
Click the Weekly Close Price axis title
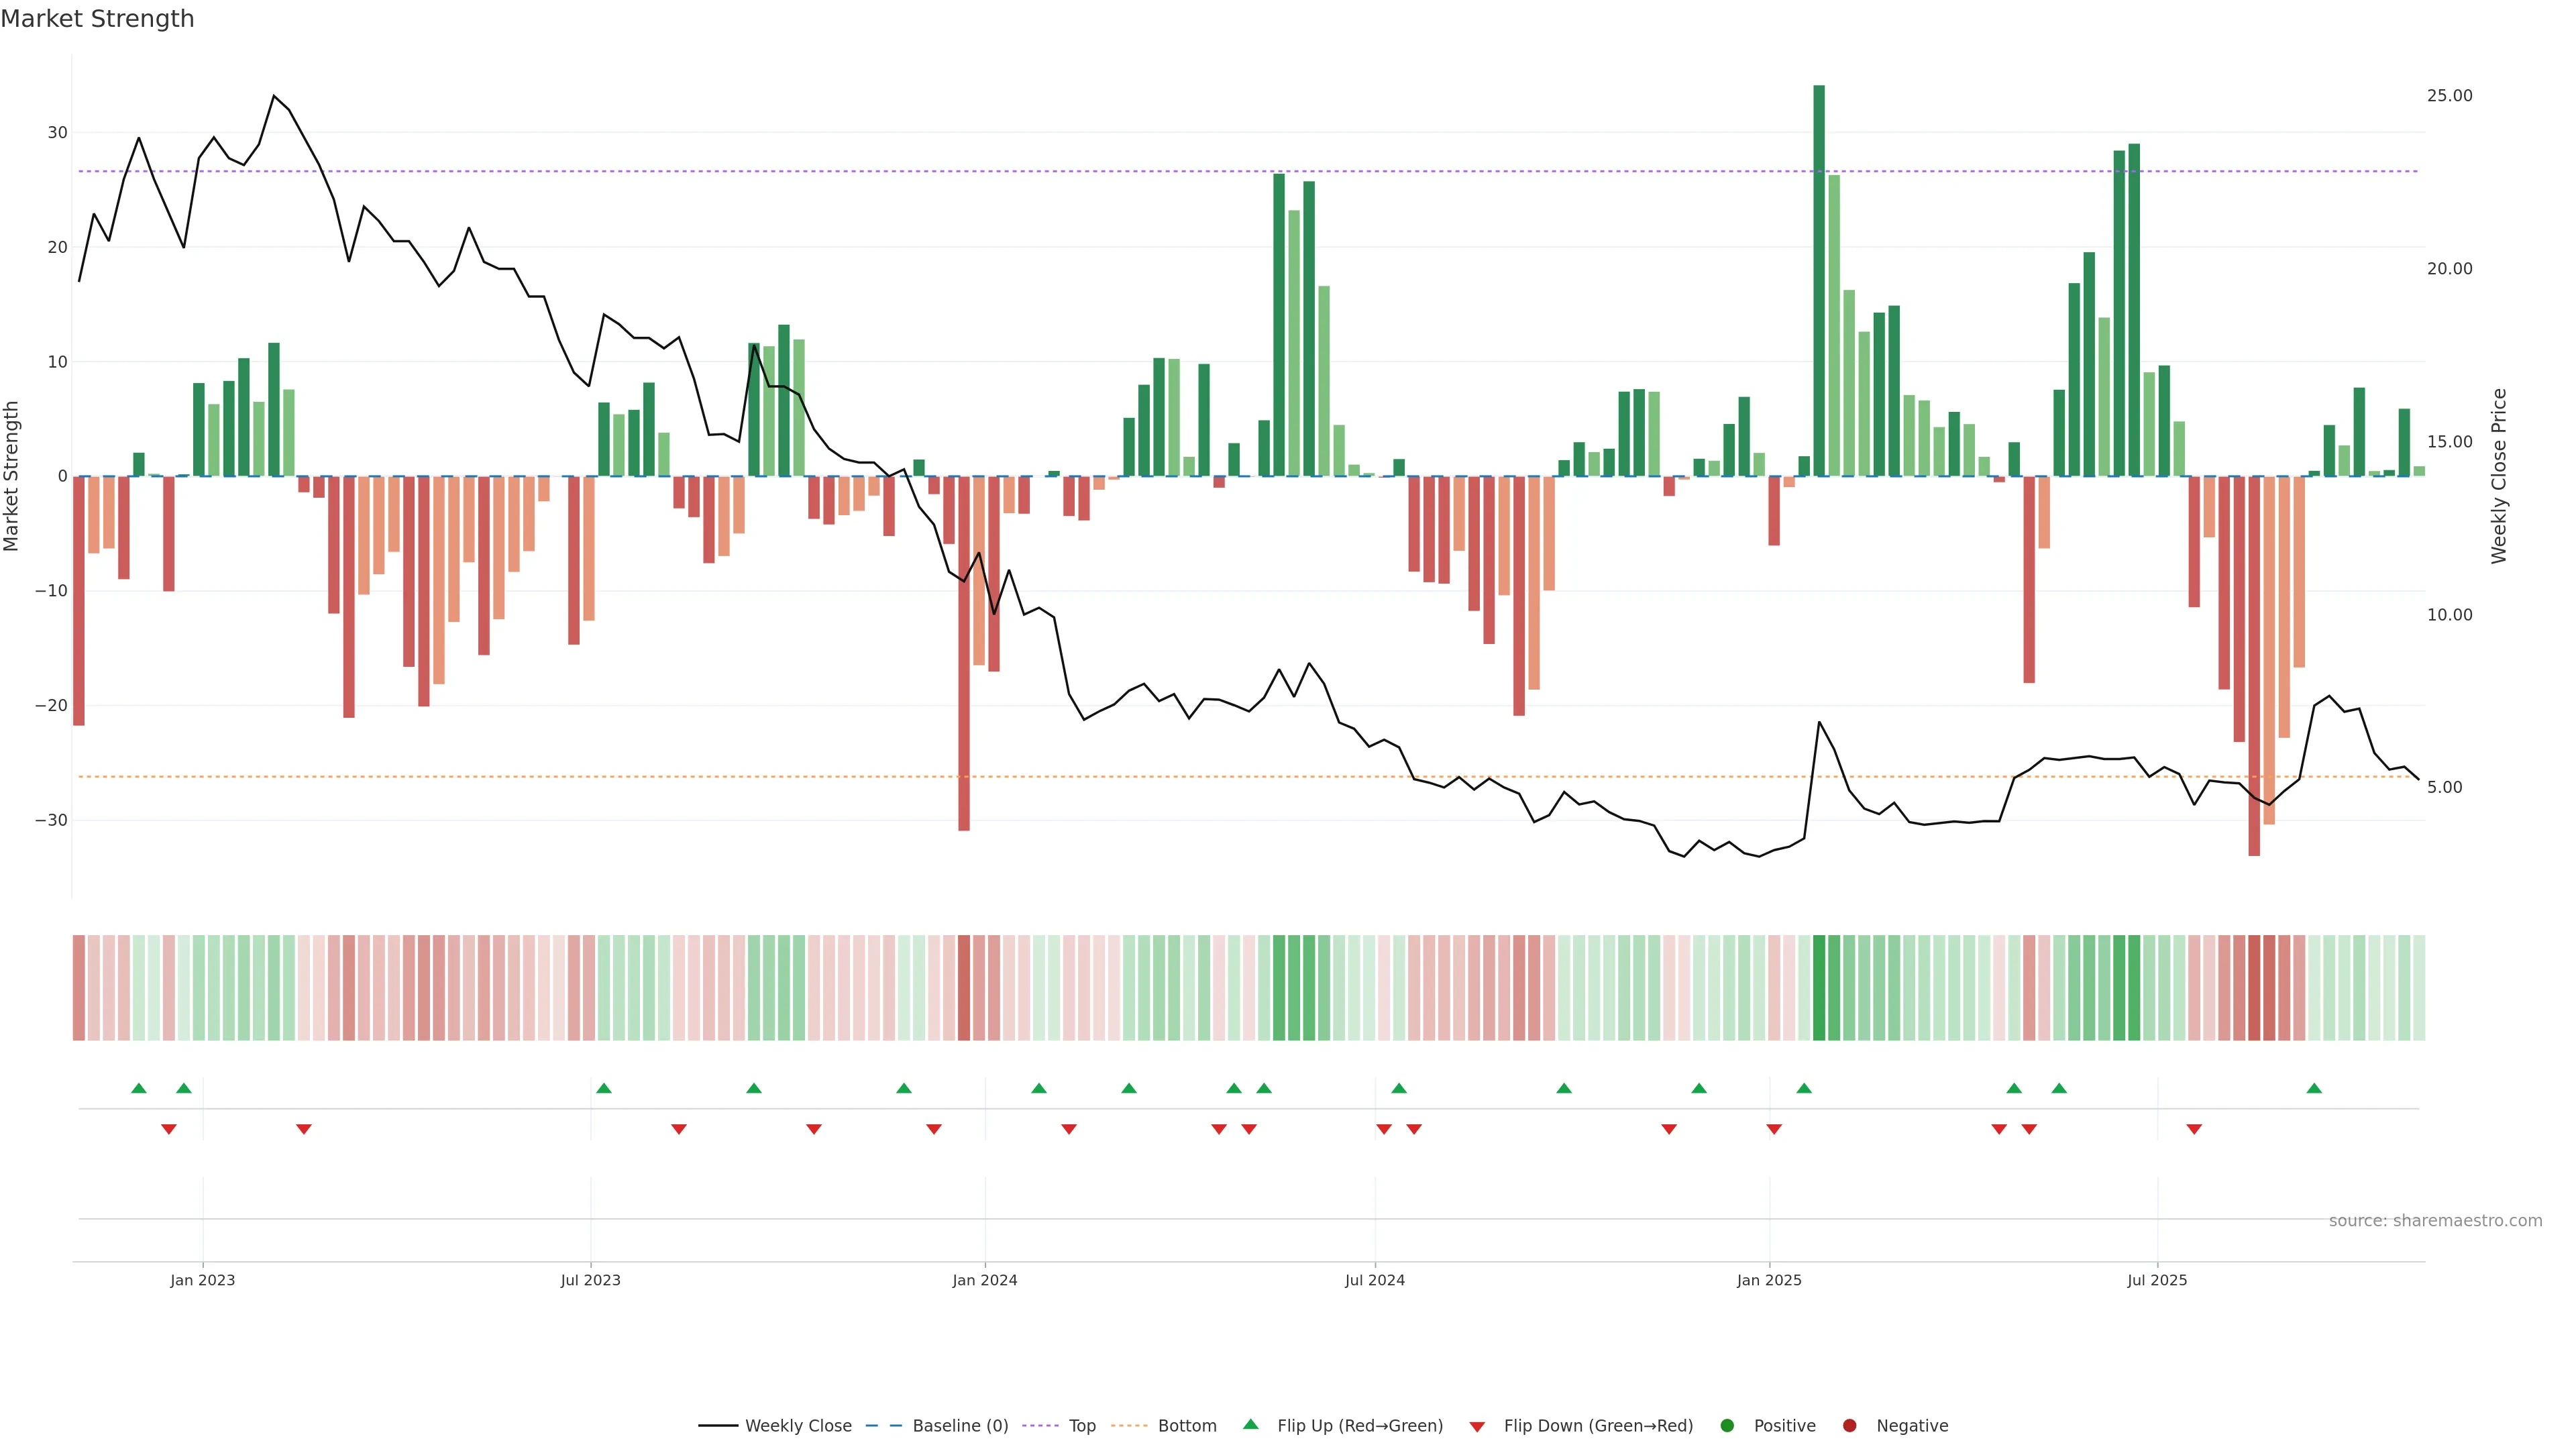[2499, 476]
